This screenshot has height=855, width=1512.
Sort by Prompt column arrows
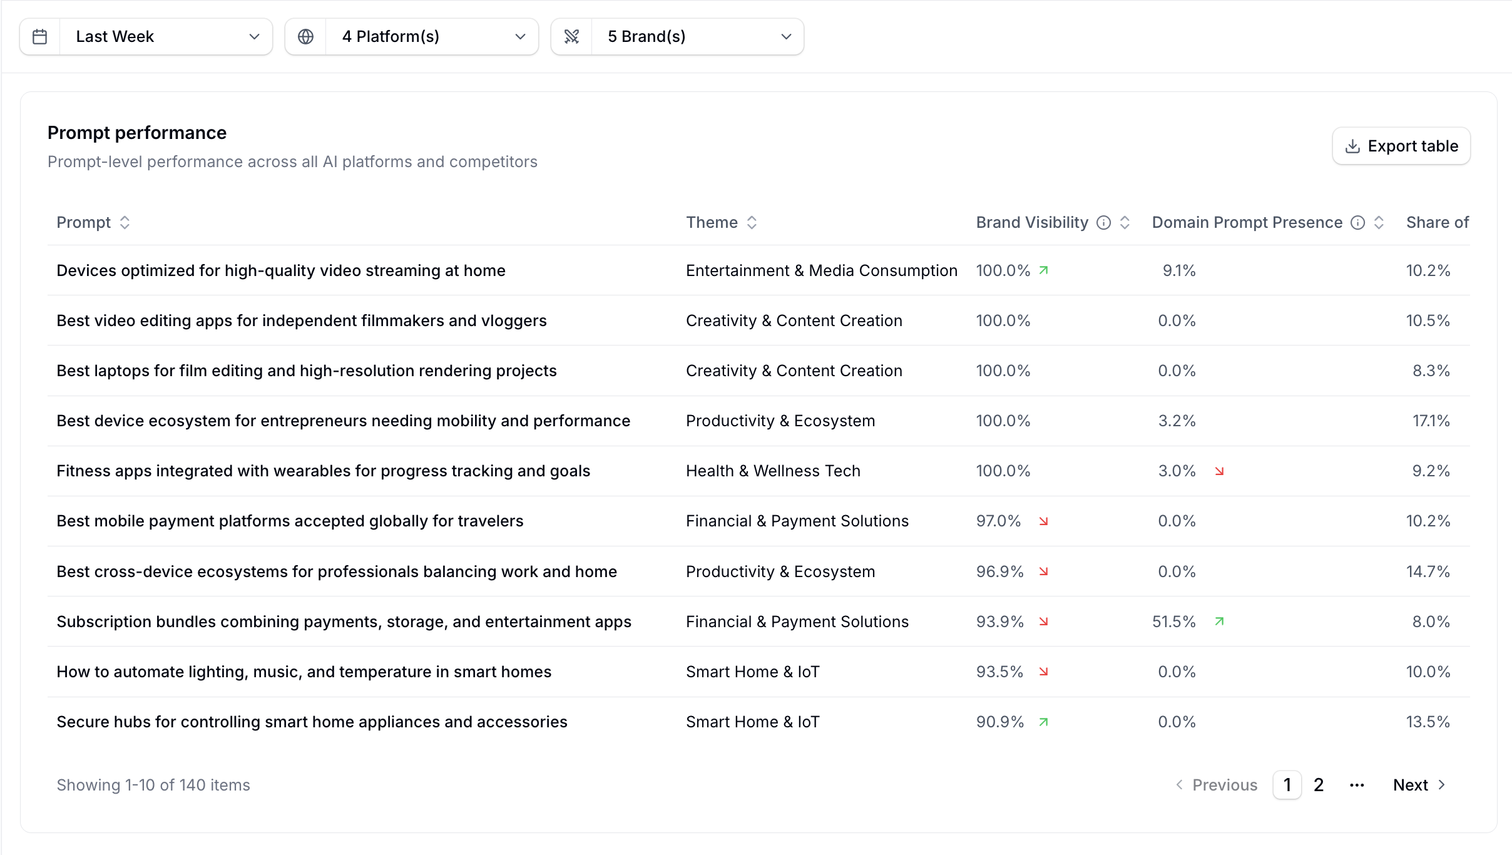(x=125, y=223)
